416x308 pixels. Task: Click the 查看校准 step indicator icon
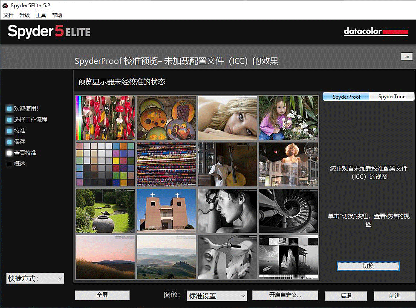click(x=9, y=153)
